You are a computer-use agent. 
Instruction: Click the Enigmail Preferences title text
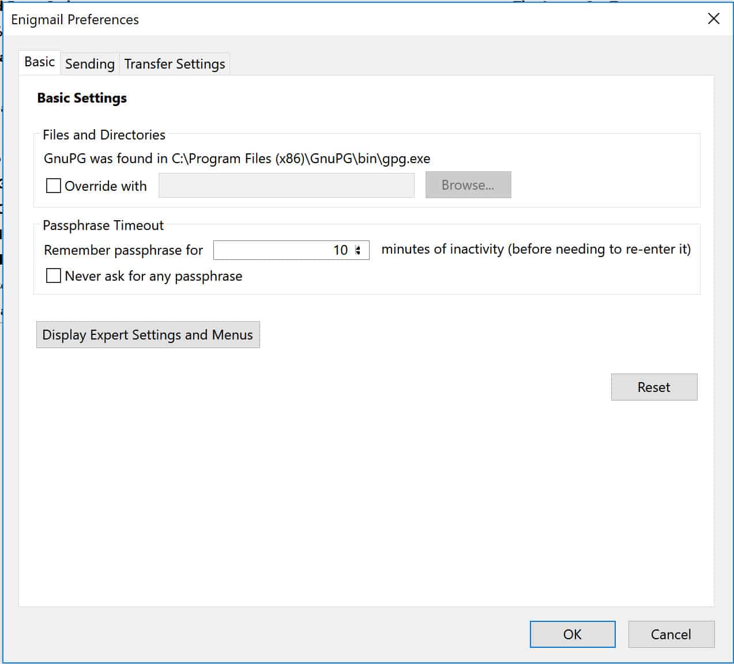point(75,20)
